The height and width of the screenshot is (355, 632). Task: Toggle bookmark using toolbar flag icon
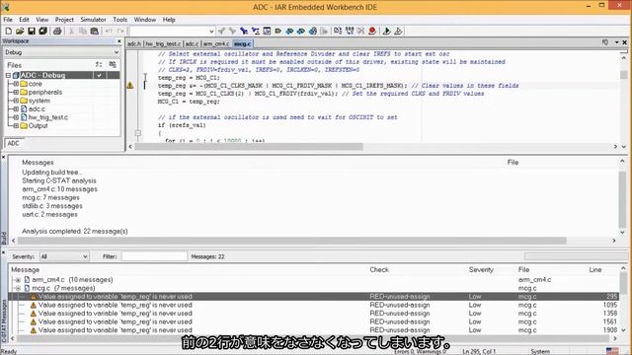pyautogui.click(x=278, y=31)
